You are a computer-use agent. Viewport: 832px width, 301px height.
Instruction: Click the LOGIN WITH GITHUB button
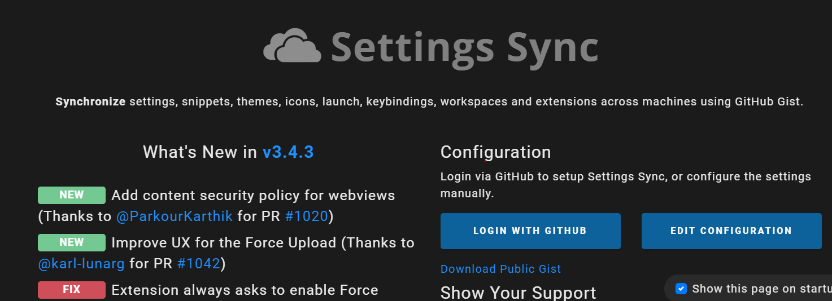point(530,231)
